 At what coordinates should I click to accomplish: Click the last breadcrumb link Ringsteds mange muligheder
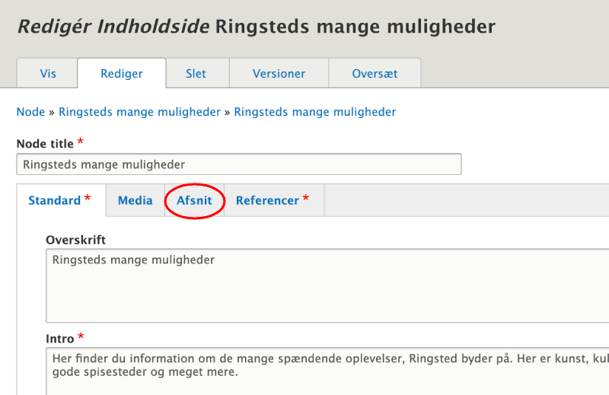click(x=314, y=112)
